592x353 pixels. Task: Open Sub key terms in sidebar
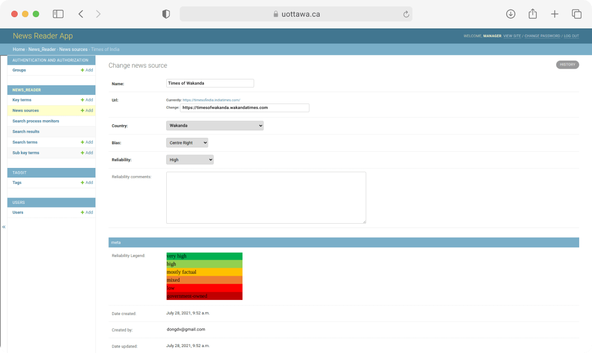(x=26, y=153)
